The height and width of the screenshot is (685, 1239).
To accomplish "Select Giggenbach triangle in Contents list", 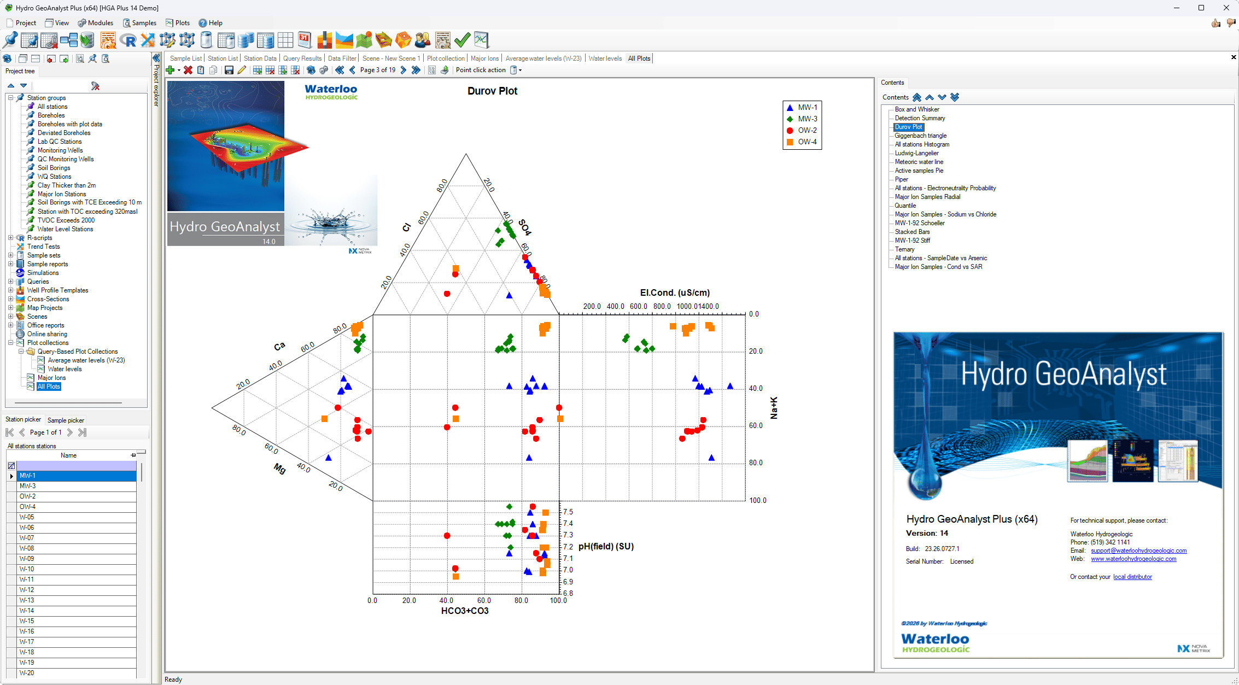I will click(921, 136).
